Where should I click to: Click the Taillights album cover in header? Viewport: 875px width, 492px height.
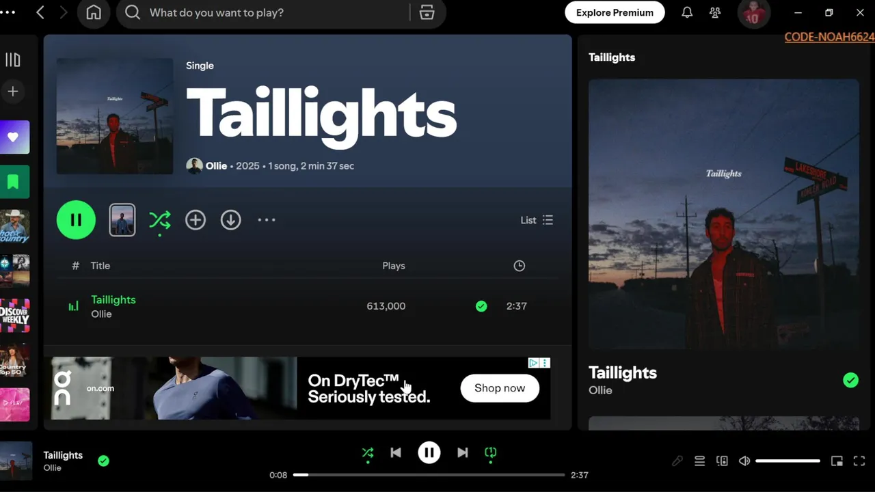coord(115,116)
